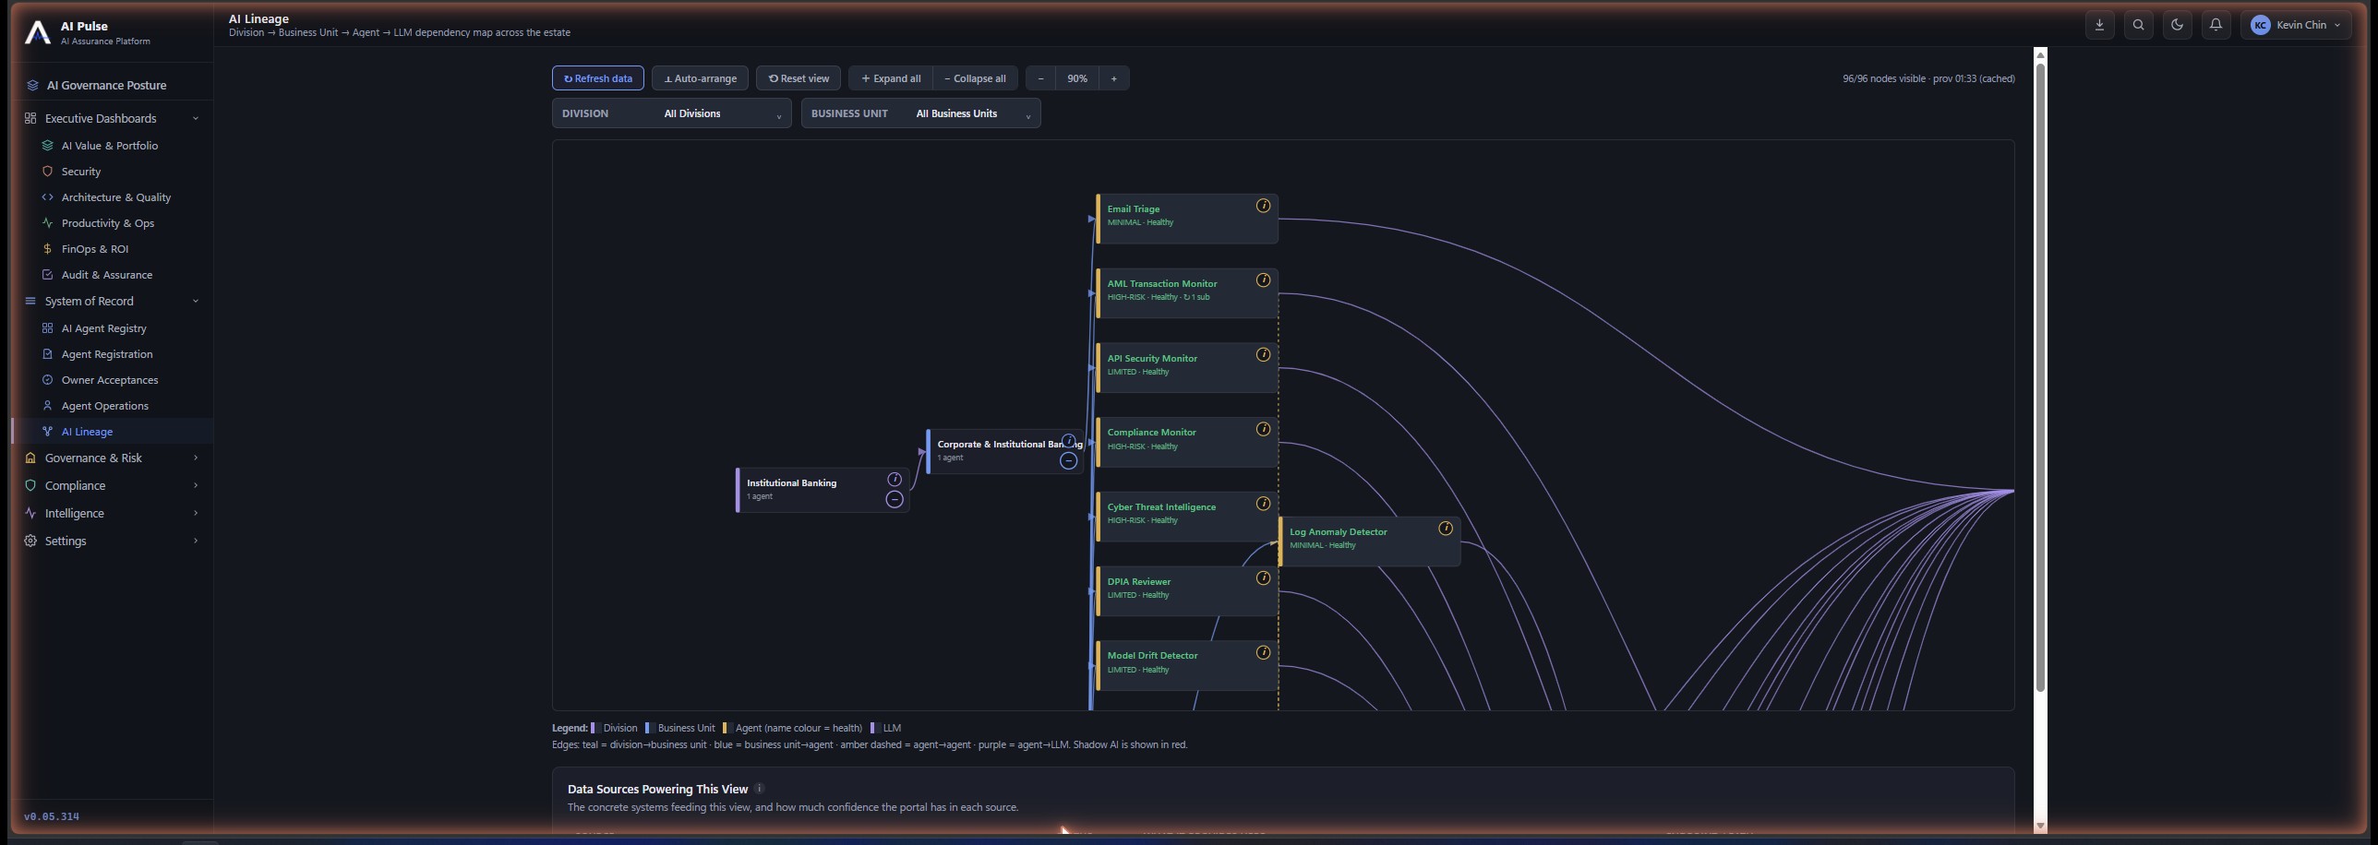This screenshot has width=2378, height=845.
Task: Open info icon on Compliance Monitor node
Action: 1263,429
